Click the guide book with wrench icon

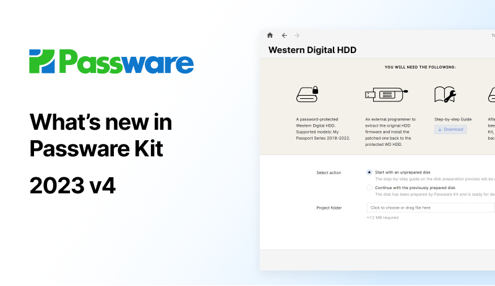coord(445,95)
